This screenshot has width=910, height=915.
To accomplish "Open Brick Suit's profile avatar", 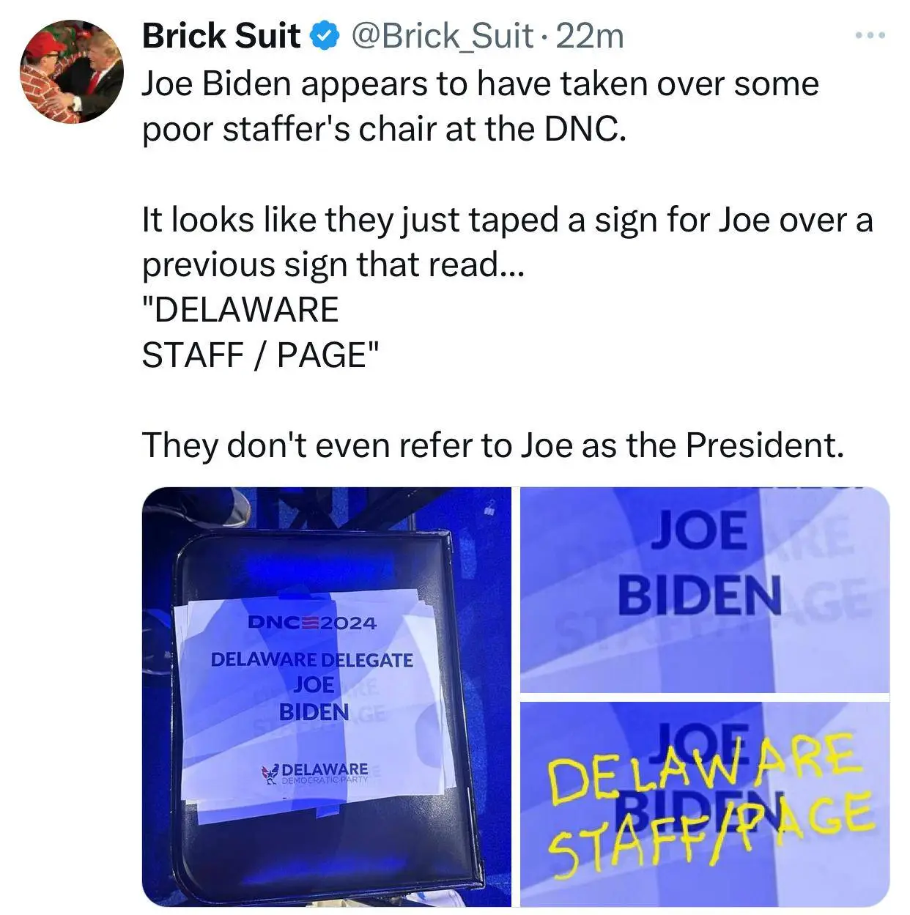I will point(71,71).
